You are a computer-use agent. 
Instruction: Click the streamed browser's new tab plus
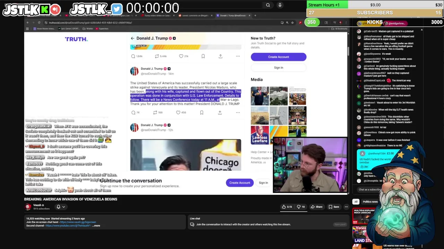tap(255, 16)
